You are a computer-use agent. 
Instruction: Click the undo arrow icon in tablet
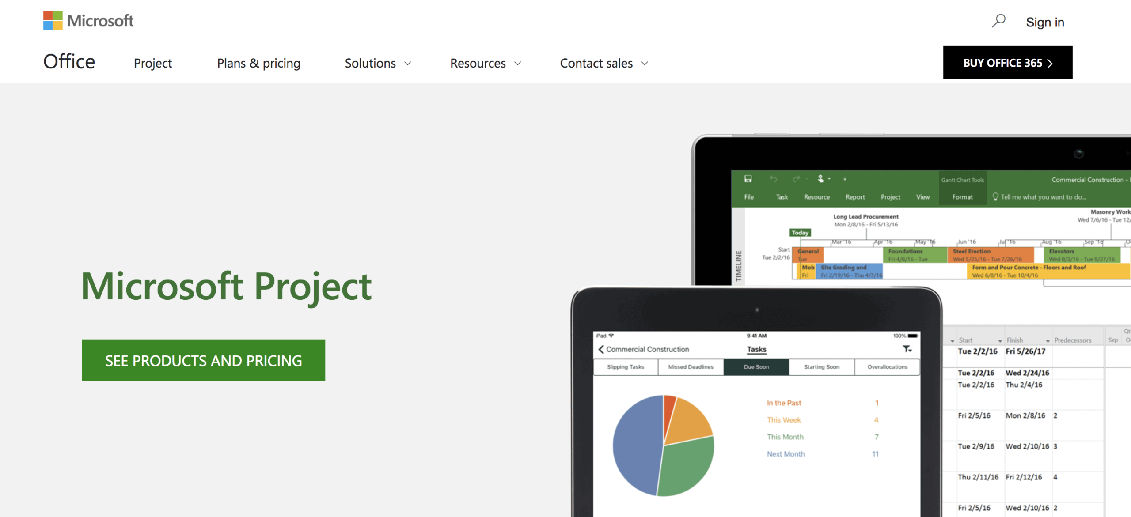[773, 180]
